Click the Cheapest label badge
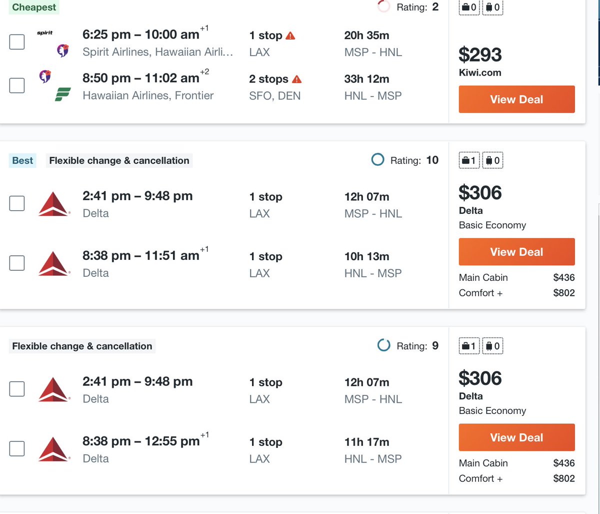 pyautogui.click(x=34, y=7)
